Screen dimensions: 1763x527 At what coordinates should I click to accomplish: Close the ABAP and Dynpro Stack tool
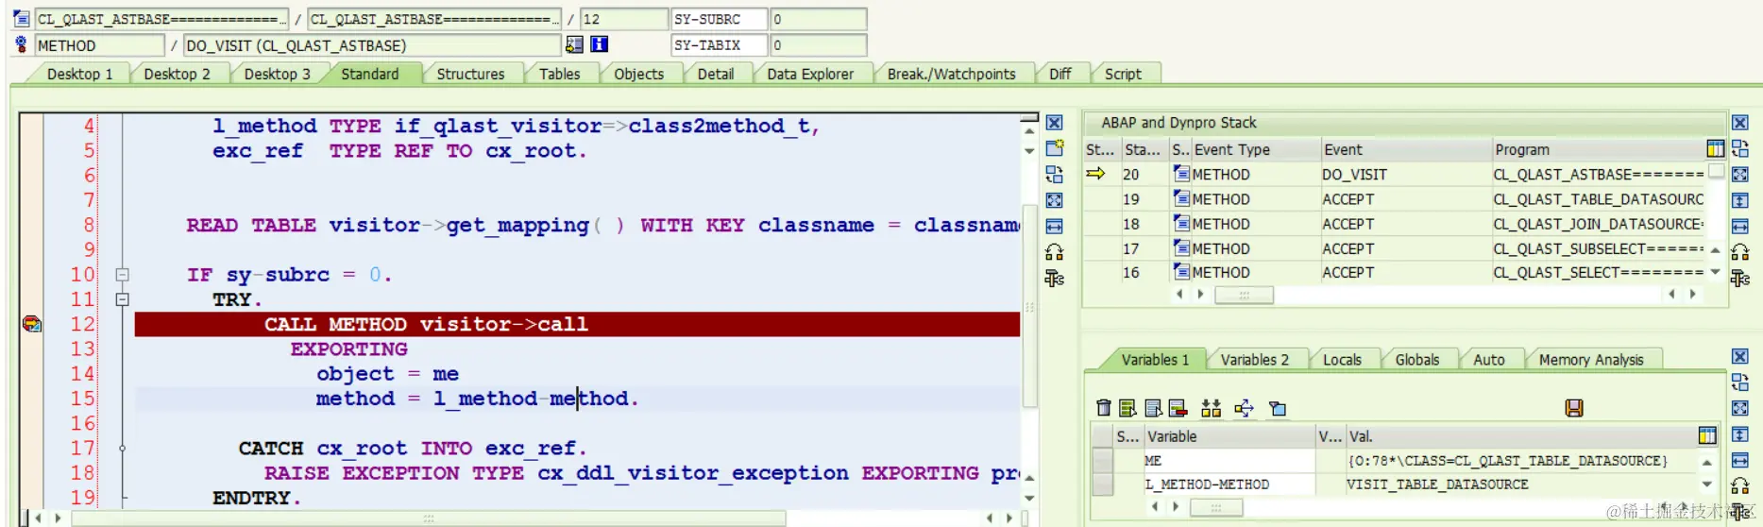pos(1739,123)
